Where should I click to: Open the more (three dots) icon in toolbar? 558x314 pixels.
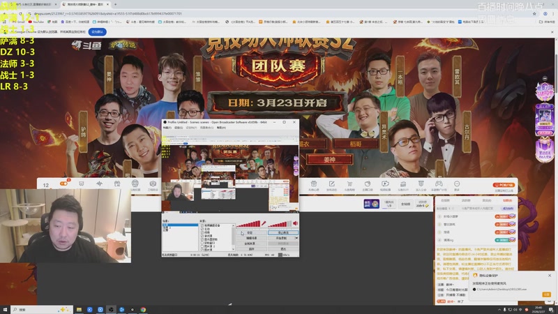[x=457, y=184]
